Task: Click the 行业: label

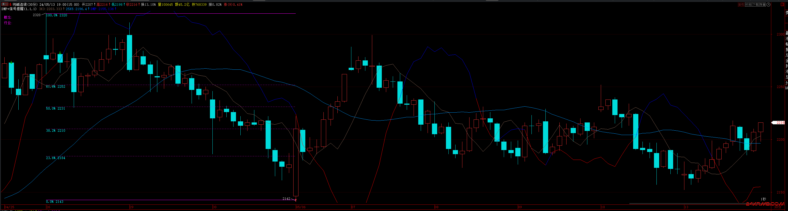Action: click(8, 23)
